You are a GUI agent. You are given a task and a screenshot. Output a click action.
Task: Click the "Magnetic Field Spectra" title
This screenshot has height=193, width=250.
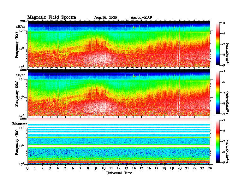pyautogui.click(x=52, y=17)
